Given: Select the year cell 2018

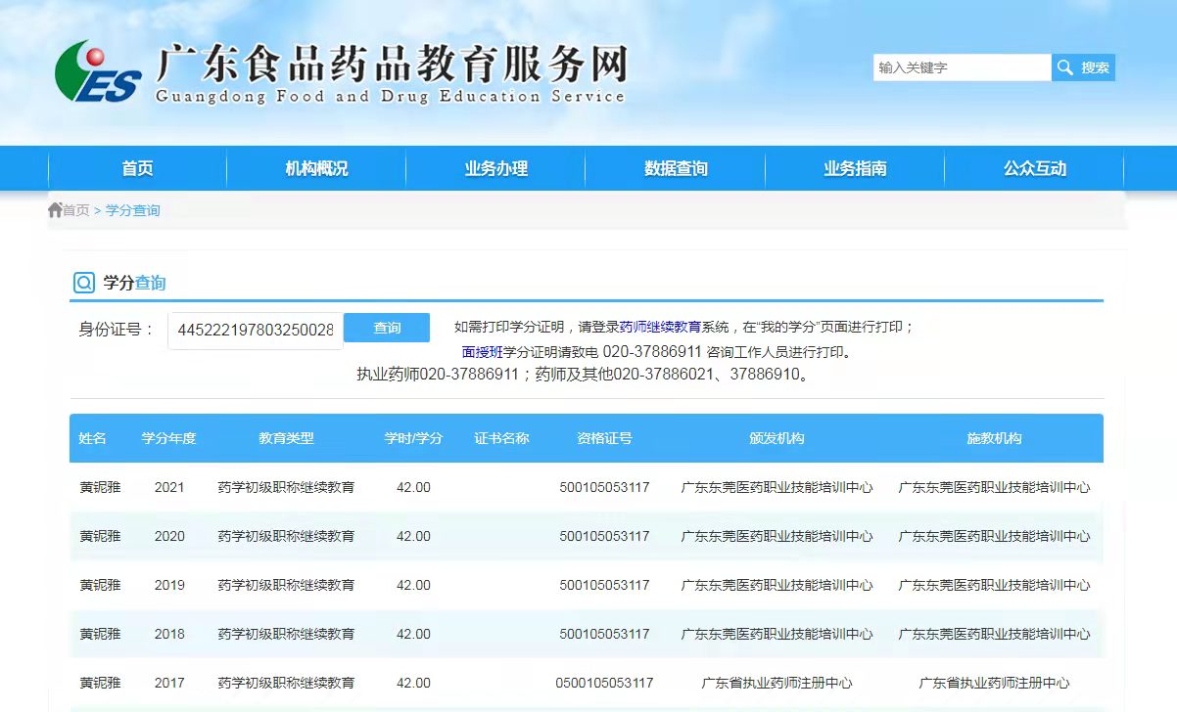Looking at the screenshot, I should [169, 634].
